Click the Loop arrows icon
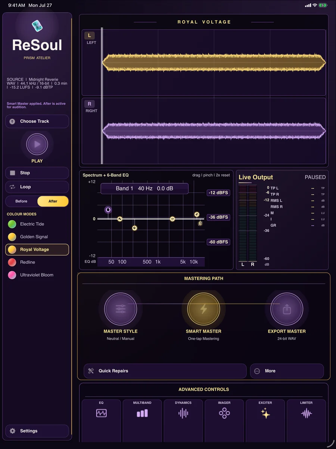This screenshot has width=336, height=449. click(12, 187)
